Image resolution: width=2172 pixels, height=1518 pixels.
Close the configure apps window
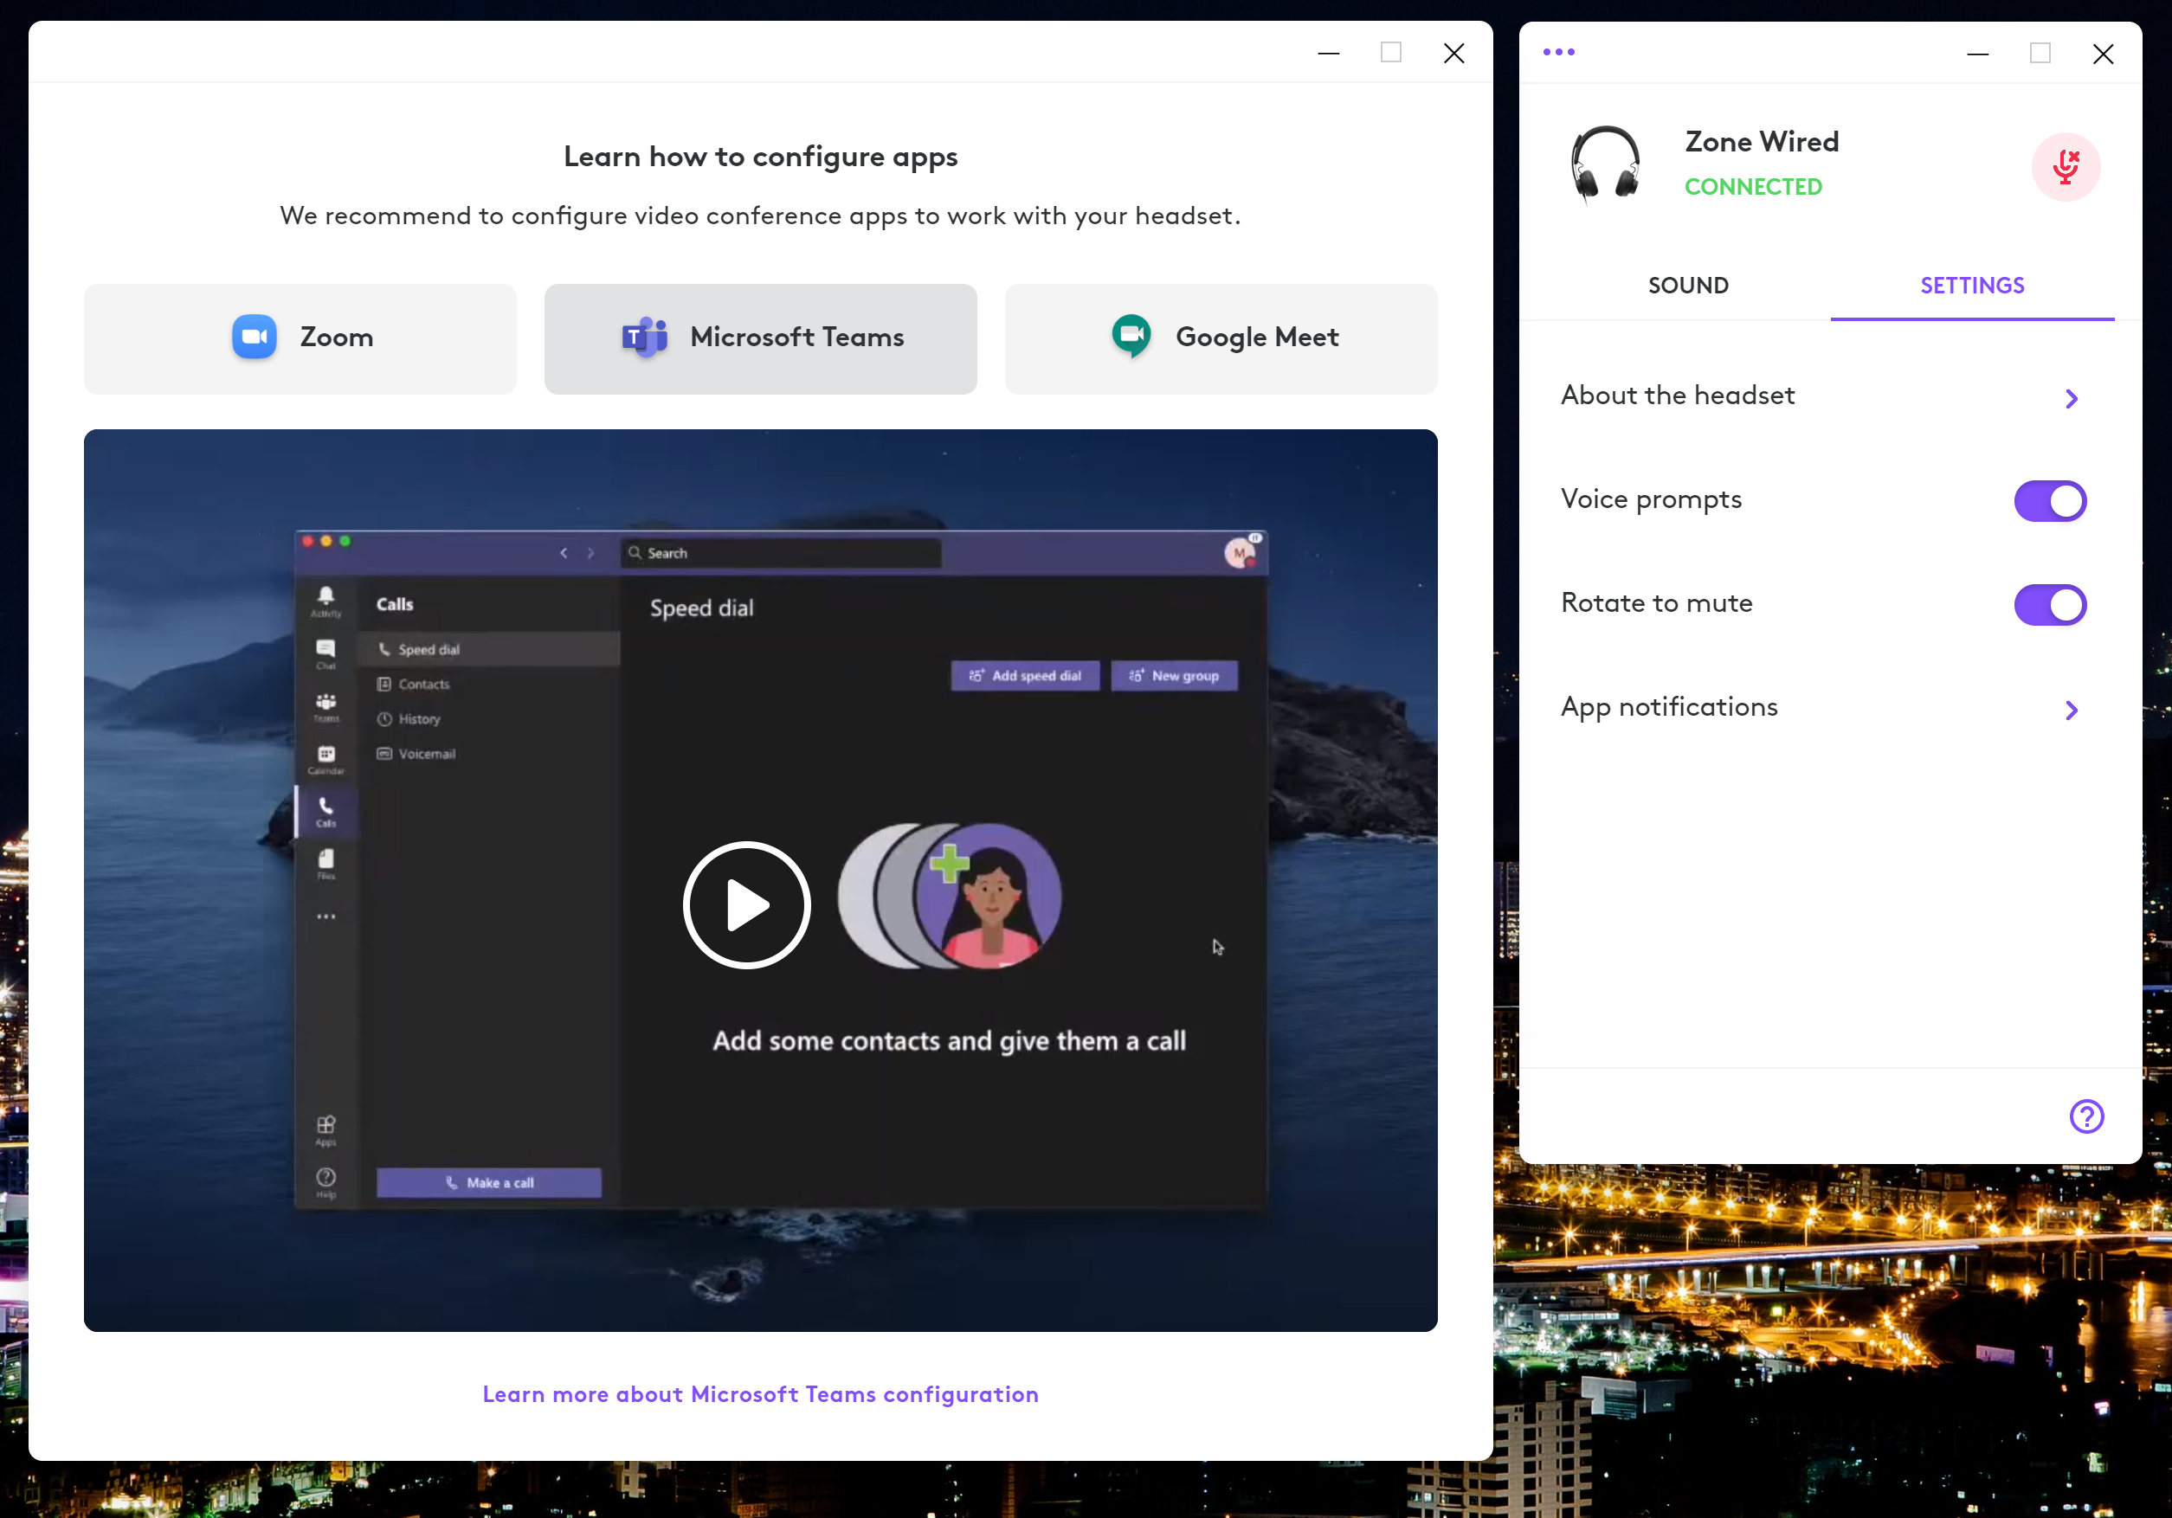[1453, 53]
